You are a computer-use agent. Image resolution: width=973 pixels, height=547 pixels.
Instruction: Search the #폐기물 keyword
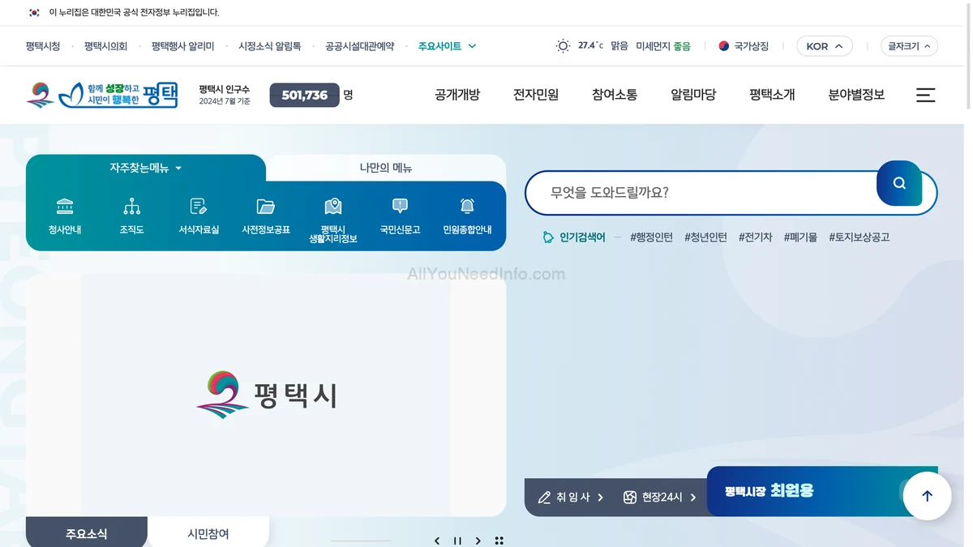pyautogui.click(x=800, y=237)
